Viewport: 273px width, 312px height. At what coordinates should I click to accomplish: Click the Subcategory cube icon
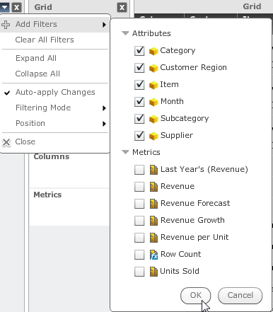point(153,119)
